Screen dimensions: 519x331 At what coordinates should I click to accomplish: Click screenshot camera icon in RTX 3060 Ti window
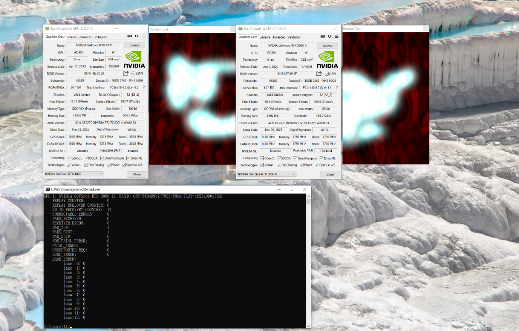[x=323, y=37]
